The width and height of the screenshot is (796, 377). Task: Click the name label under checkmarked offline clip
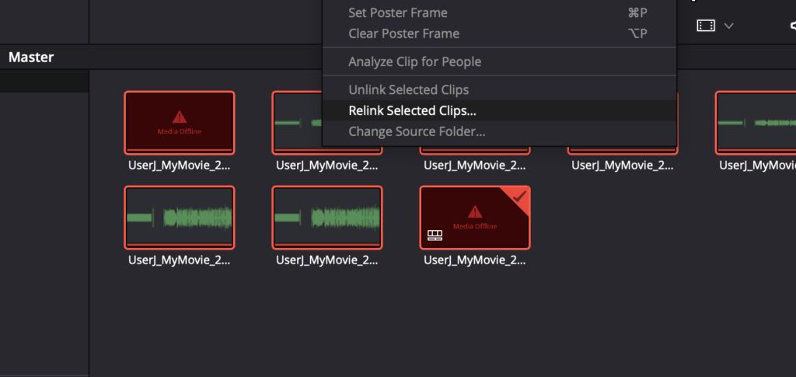pos(475,260)
